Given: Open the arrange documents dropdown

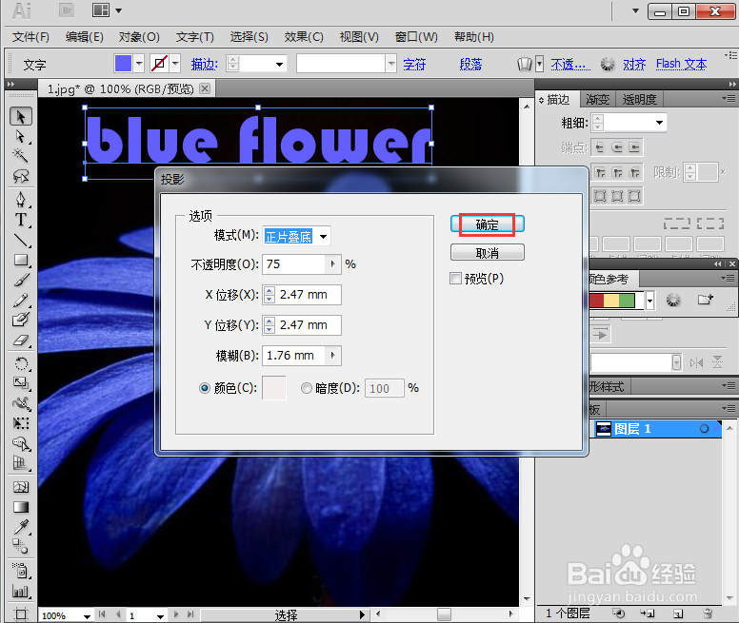Looking at the screenshot, I should [x=118, y=10].
